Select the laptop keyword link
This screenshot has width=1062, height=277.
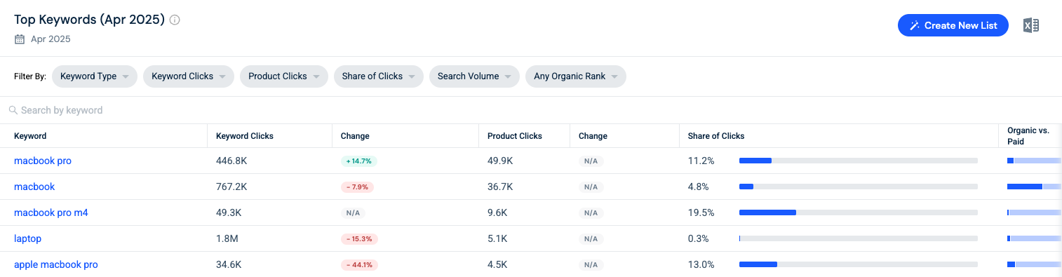tap(27, 238)
